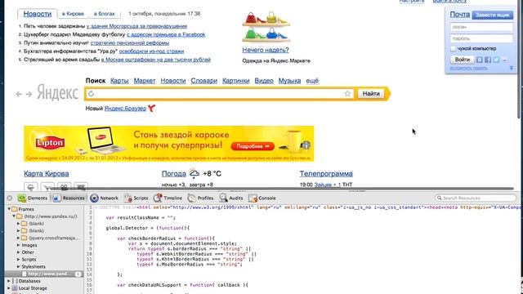Expand the Scripts resource group
The image size is (523, 294).
point(18,260)
